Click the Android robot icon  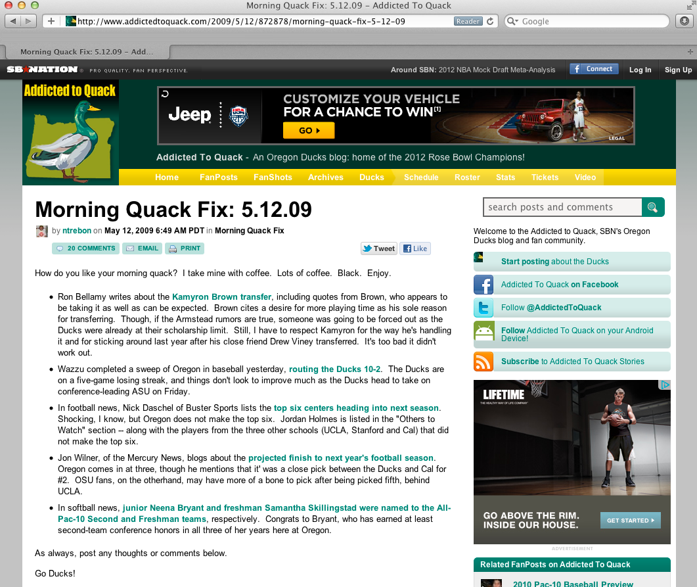point(483,331)
